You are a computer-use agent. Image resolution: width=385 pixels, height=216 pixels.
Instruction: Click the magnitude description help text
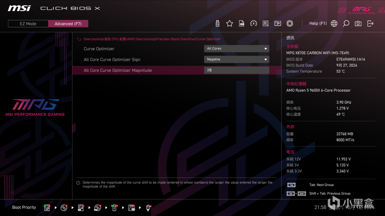[x=178, y=185]
